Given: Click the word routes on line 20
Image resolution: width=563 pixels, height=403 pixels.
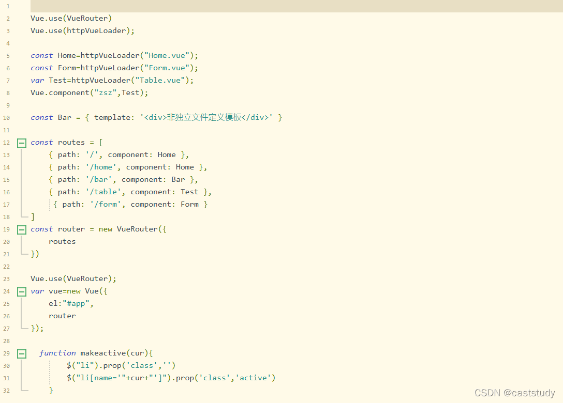Looking at the screenshot, I should click(x=62, y=242).
